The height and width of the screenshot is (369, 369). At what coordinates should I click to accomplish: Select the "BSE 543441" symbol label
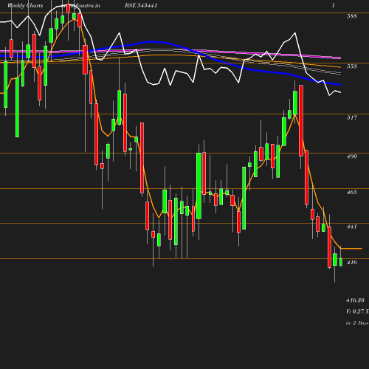(141, 5)
